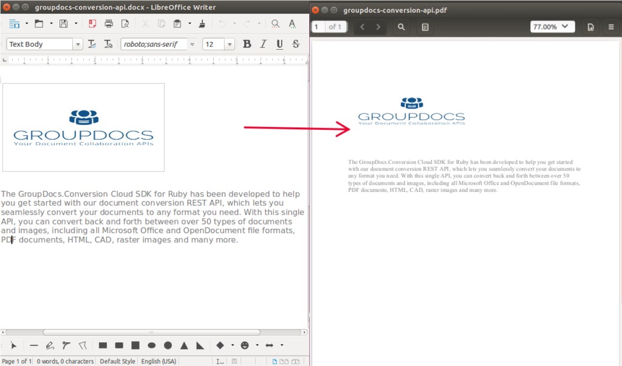
Task: Toggle Italic formatting
Action: (x=263, y=44)
